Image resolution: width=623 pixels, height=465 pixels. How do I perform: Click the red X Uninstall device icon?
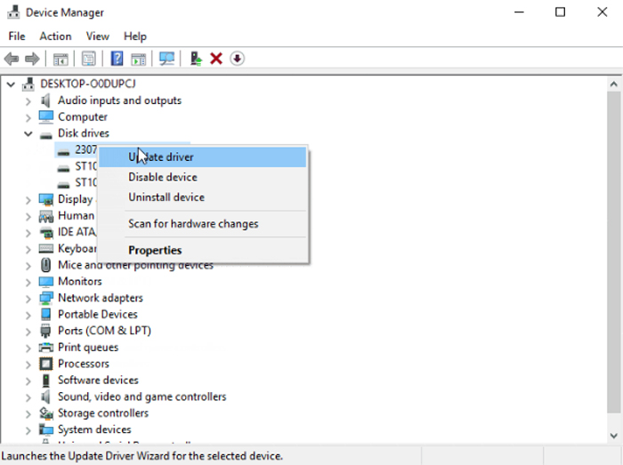(216, 59)
